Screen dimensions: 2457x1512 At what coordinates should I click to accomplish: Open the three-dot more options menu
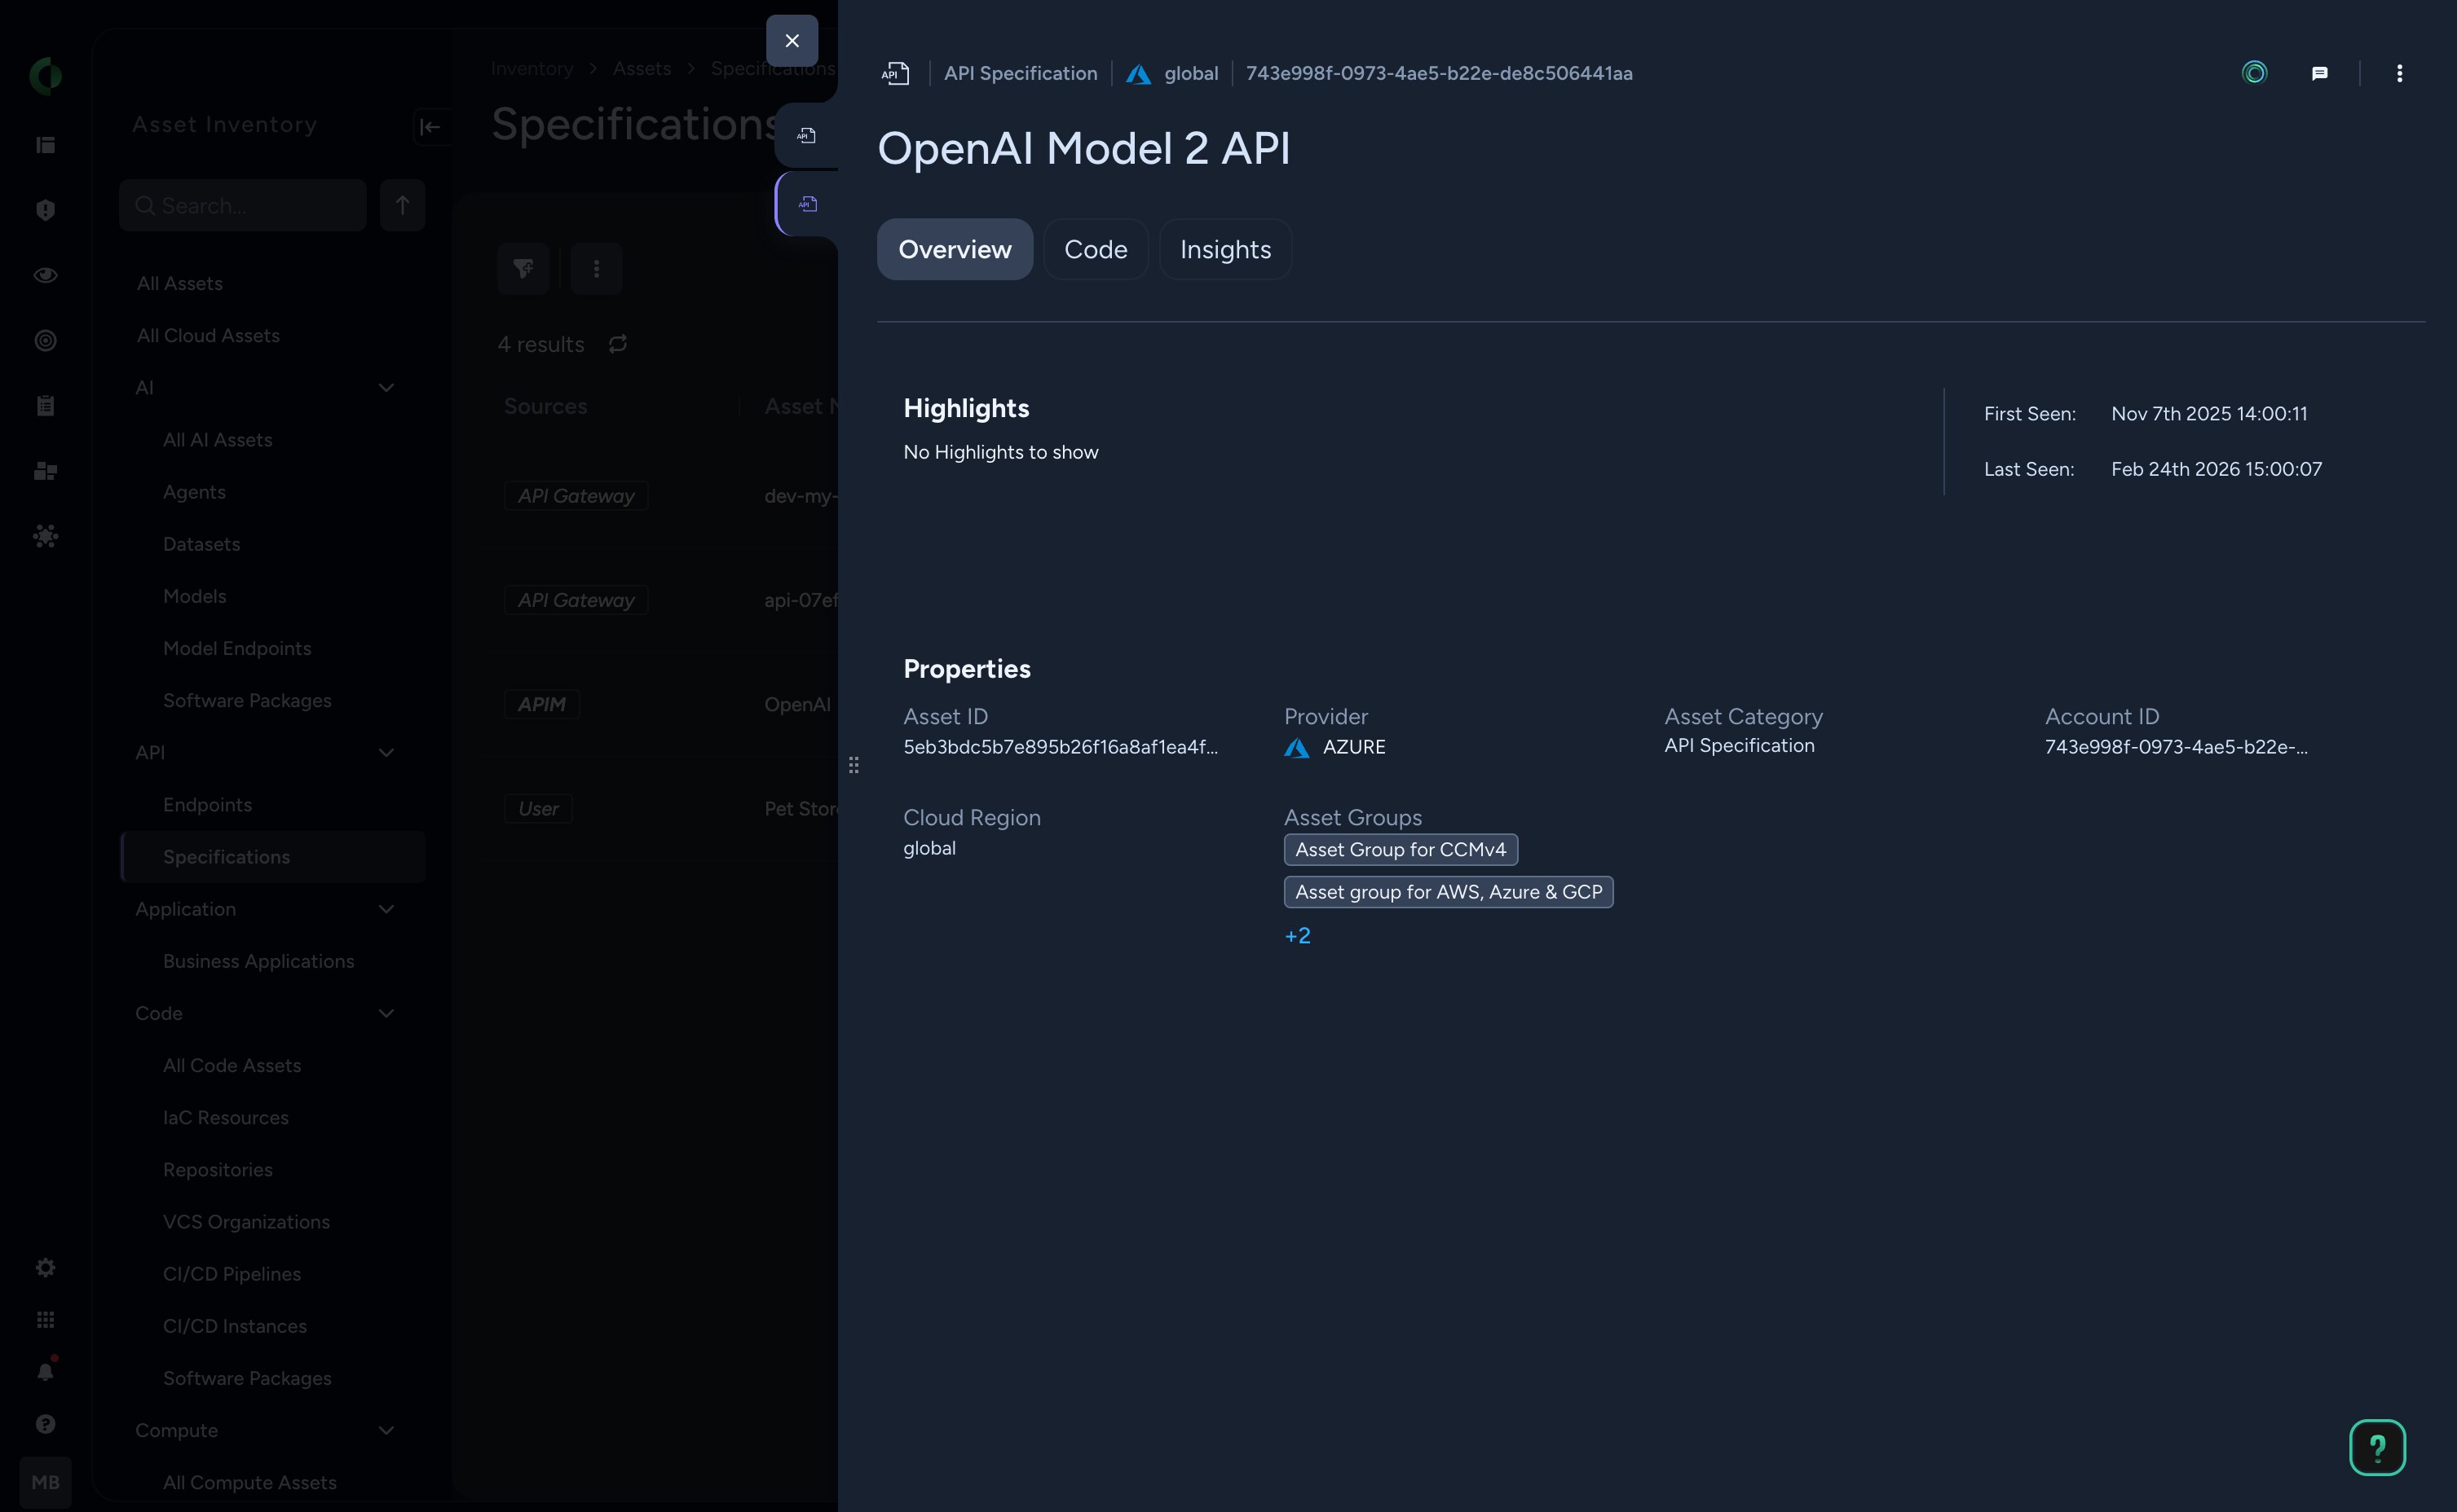coord(2399,73)
